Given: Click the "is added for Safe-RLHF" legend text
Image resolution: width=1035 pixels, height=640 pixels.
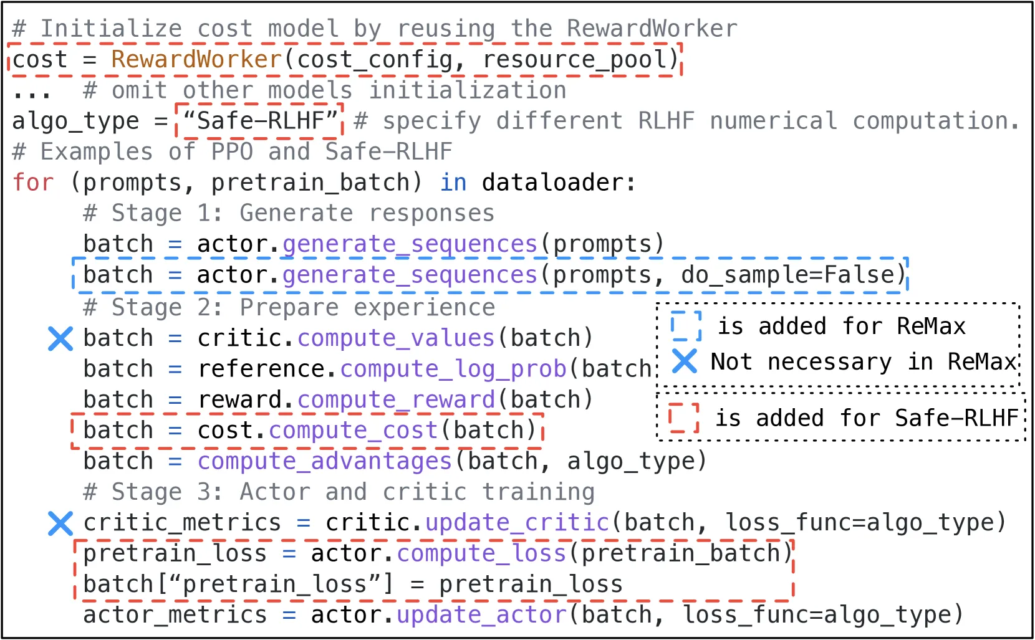Looking at the screenshot, I should click(866, 418).
